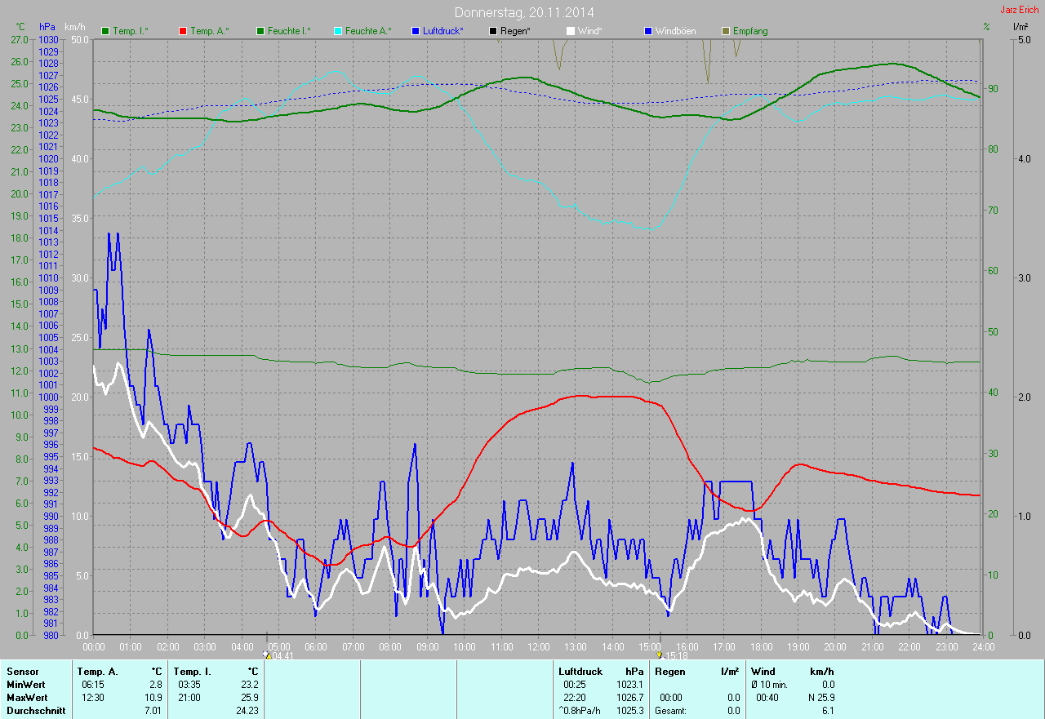
Task: Toggle the Windböen series label
Action: click(675, 31)
